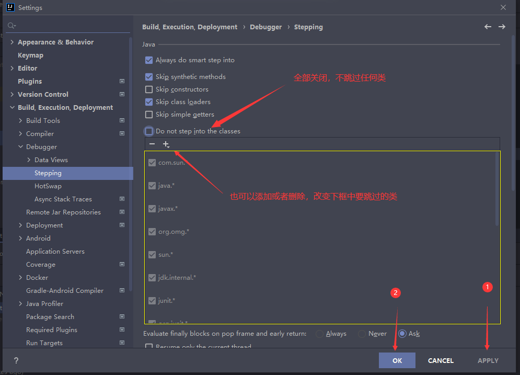The width and height of the screenshot is (520, 375).
Task: Apply settings with the APPLY button
Action: [x=487, y=360]
